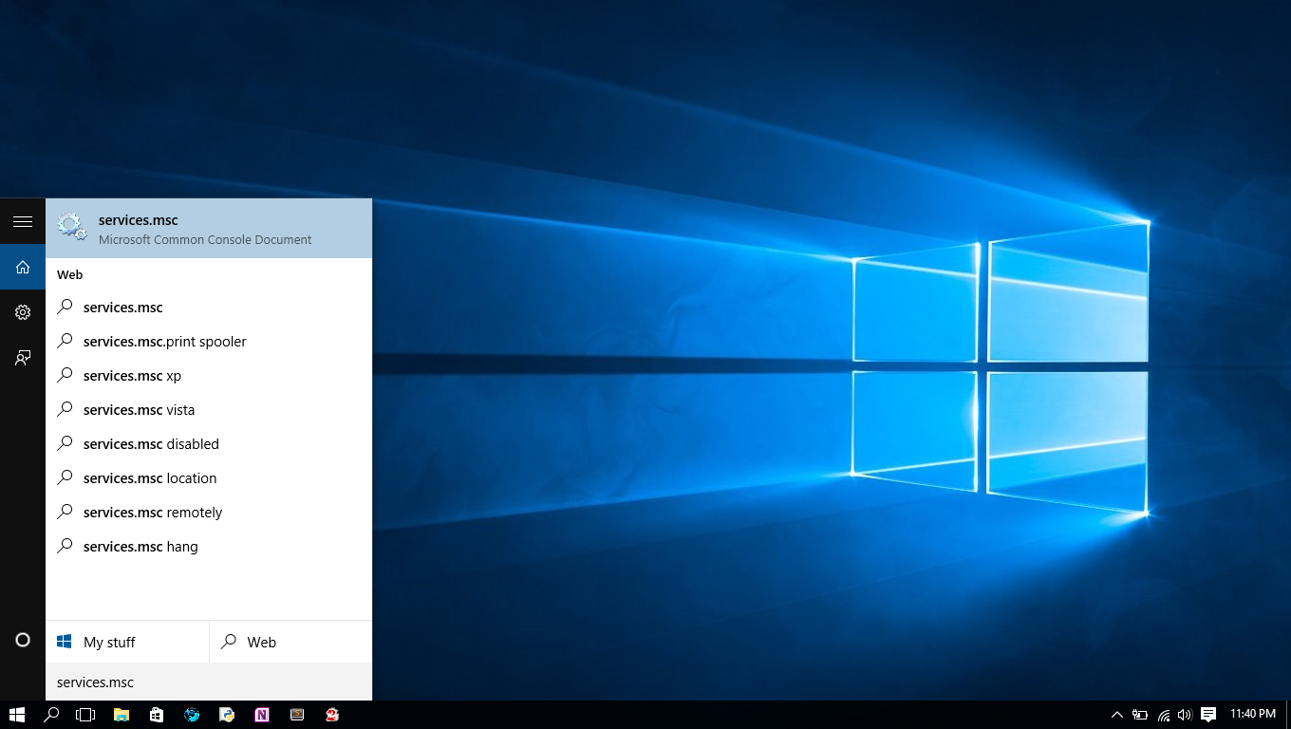
Task: Click the gears icon beside services.msc result
Action: pyautogui.click(x=71, y=227)
